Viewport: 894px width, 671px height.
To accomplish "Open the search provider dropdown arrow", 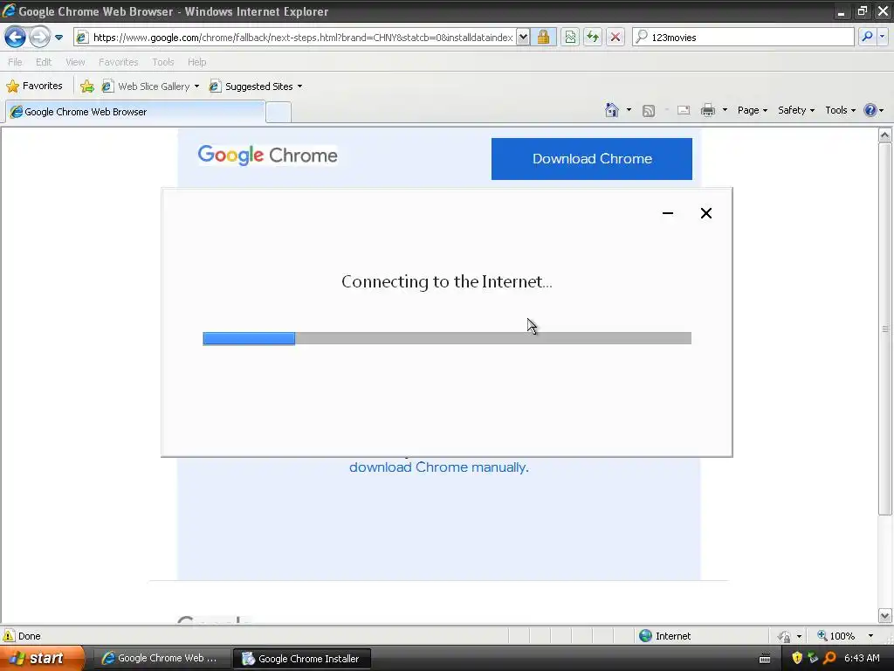I will pyautogui.click(x=882, y=37).
